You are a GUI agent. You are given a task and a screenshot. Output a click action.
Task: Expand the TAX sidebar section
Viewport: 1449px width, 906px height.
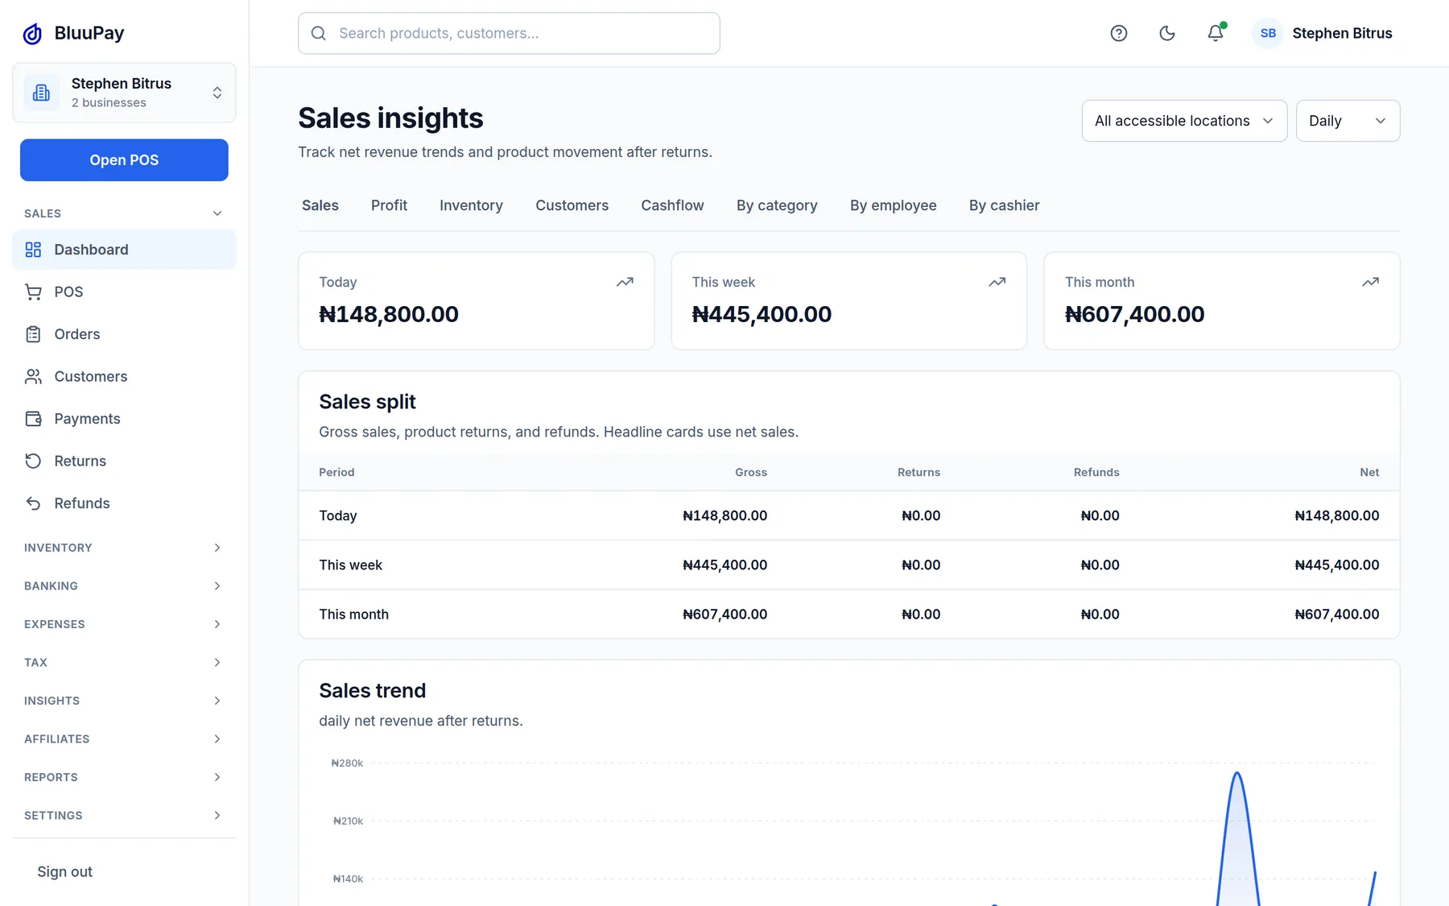(x=124, y=662)
